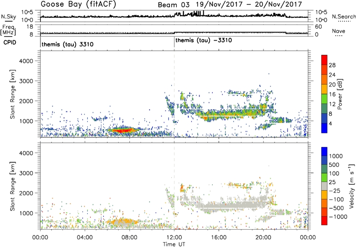356x247 pixels.
Task: Click the 'N.Sky' legend label
Action: tap(8, 16)
